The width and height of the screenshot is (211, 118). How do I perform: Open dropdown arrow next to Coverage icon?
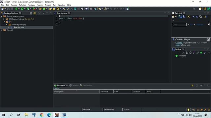[x=31, y=9]
